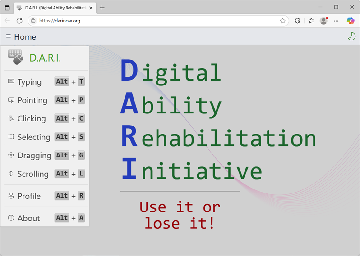Click the dashed-square icon beside Selecting
The height and width of the screenshot is (256, 360).
(11, 137)
